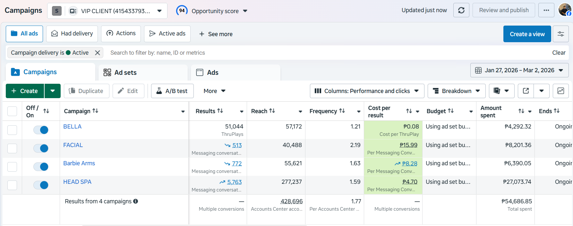
Task: Disable the HEAD SPA campaign toggle
Action: tap(41, 185)
